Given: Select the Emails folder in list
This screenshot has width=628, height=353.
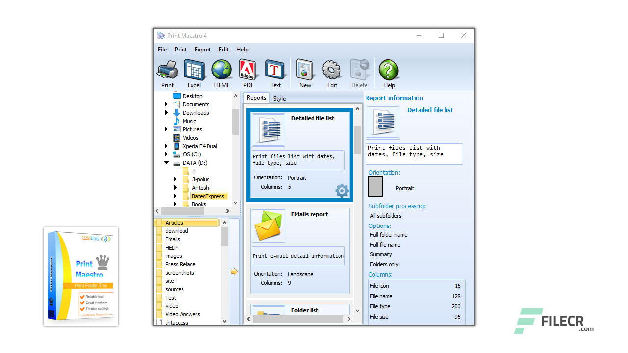Looking at the screenshot, I should coord(173,239).
